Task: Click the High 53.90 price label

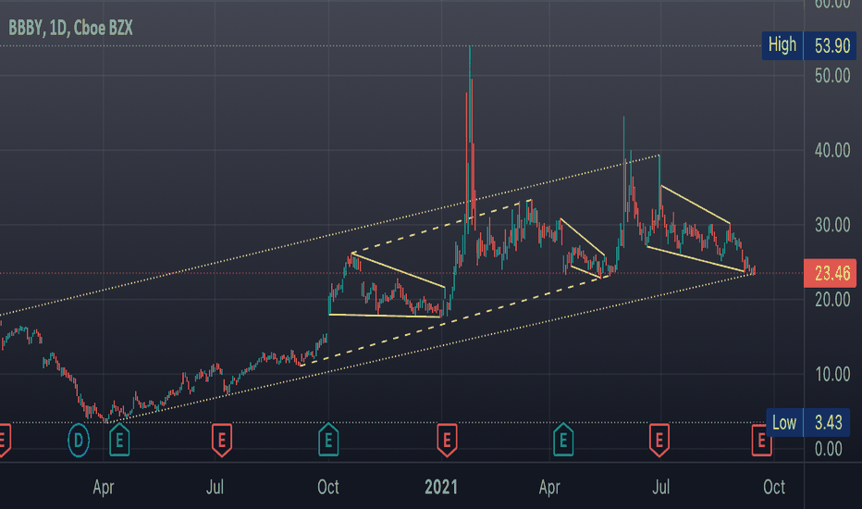Action: tap(809, 45)
